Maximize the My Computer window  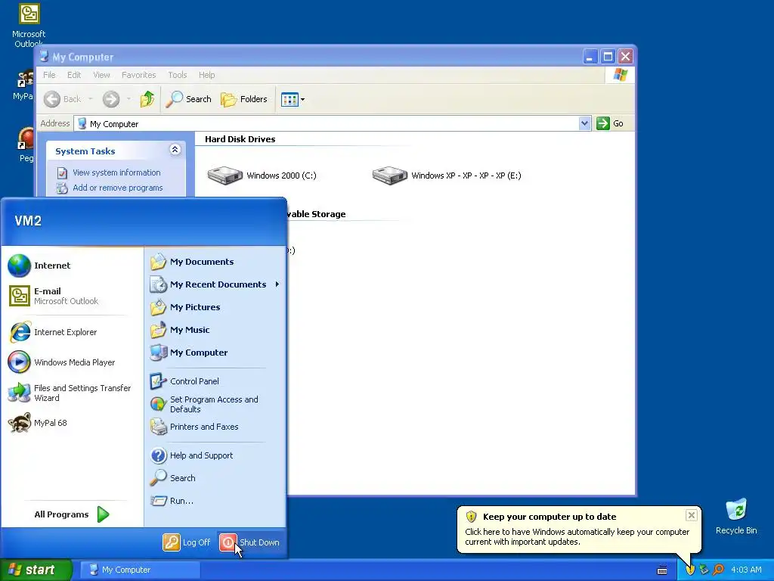tap(608, 57)
